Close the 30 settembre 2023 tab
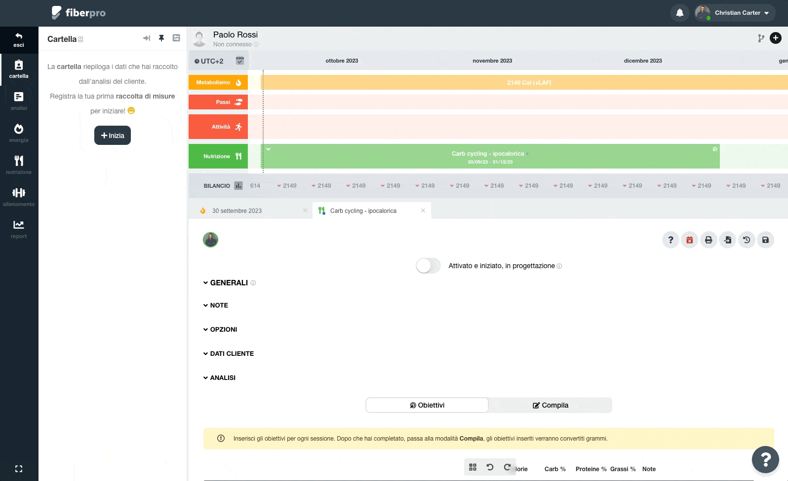Viewport: 788px width, 481px height. tap(305, 210)
